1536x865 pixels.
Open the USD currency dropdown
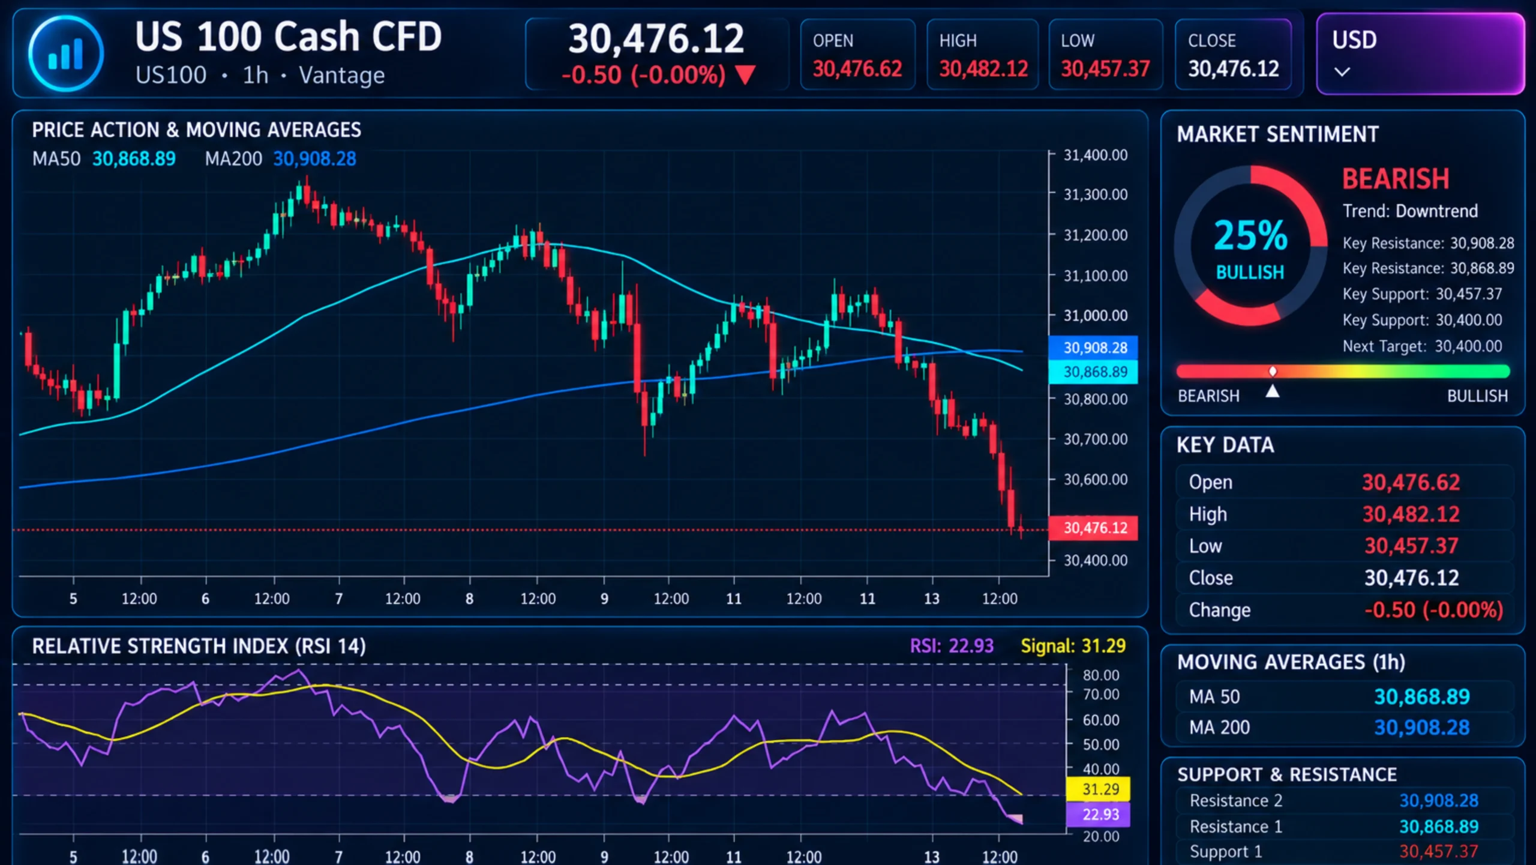coord(1420,54)
